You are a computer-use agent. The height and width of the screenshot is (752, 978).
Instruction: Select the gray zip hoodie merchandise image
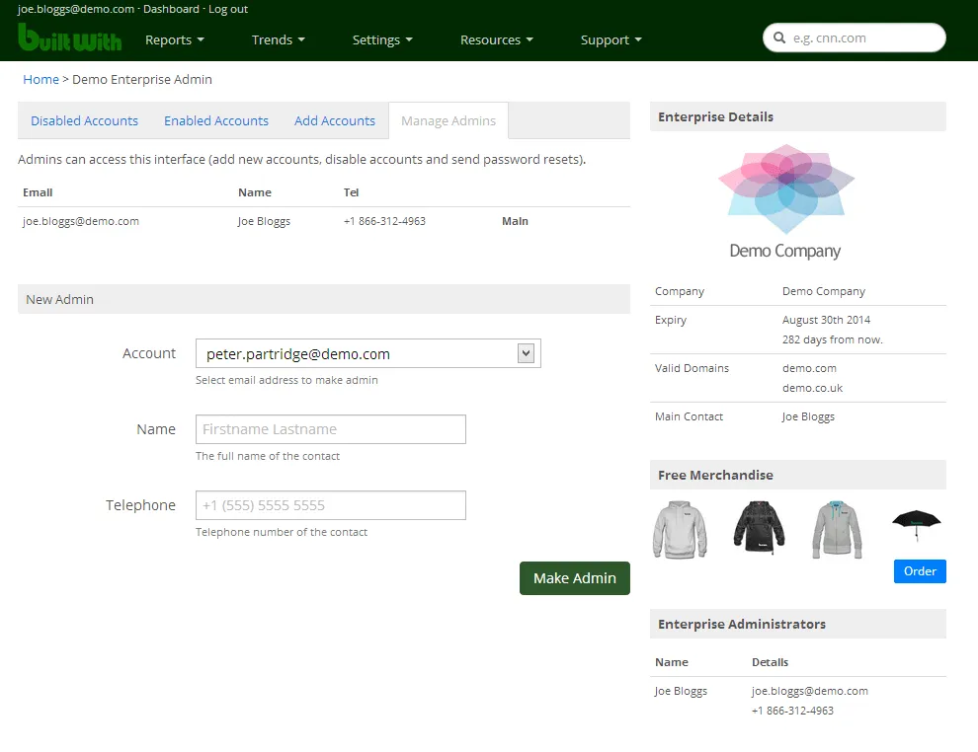pos(838,529)
